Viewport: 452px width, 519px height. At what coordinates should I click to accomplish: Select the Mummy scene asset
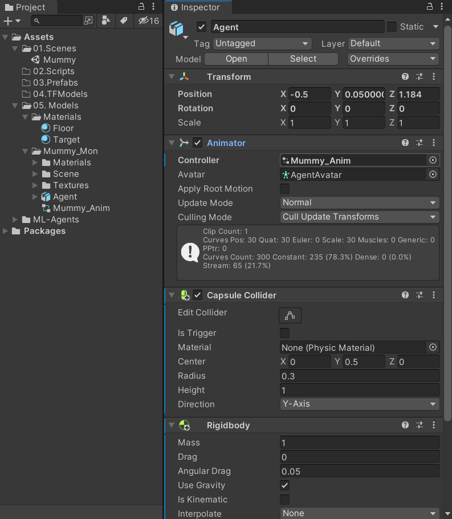[x=53, y=60]
